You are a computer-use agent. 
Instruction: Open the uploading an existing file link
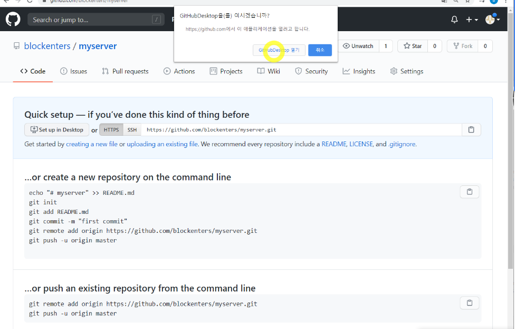[162, 144]
